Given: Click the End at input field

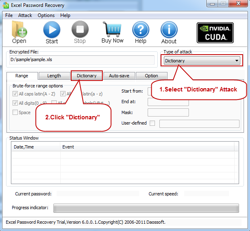Looking at the screenshot, I should tap(168, 102).
